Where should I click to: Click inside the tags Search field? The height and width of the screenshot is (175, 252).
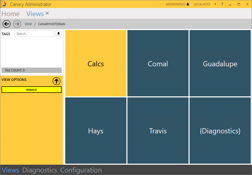34,34
